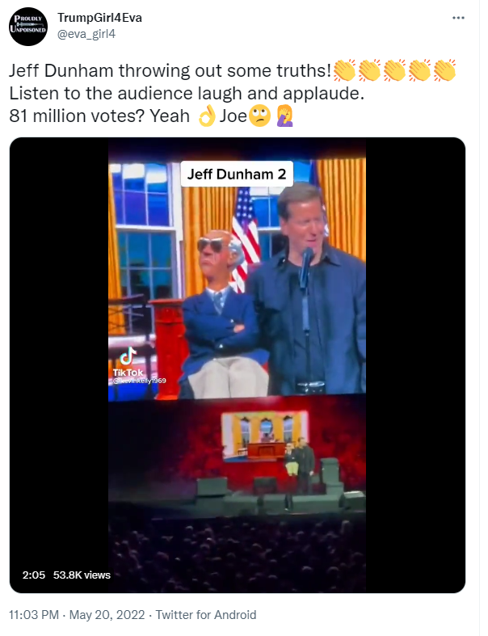Click the 53.8K views counter

(x=82, y=575)
